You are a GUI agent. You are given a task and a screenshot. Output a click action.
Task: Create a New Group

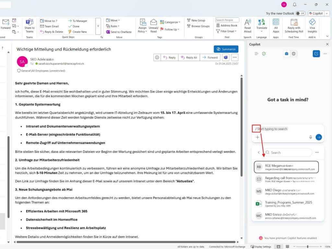click(x=196, y=20)
